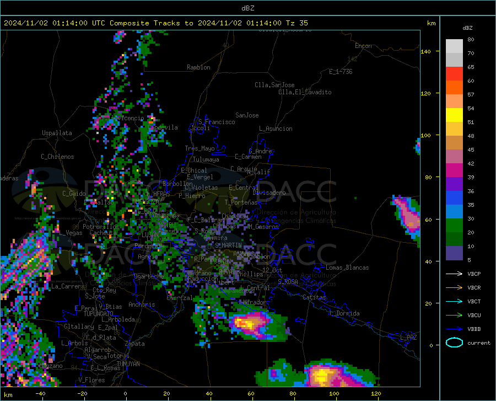Click the blue VBBB arrow legend icon

tap(454, 329)
